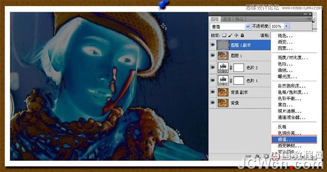The image size is (327, 172).
Task: Select the layer name 图层 1
Action: coord(236,55)
